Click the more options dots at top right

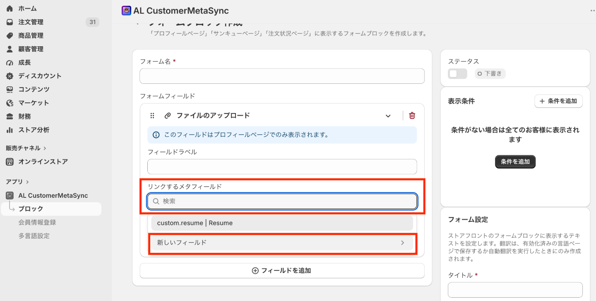[x=593, y=11]
